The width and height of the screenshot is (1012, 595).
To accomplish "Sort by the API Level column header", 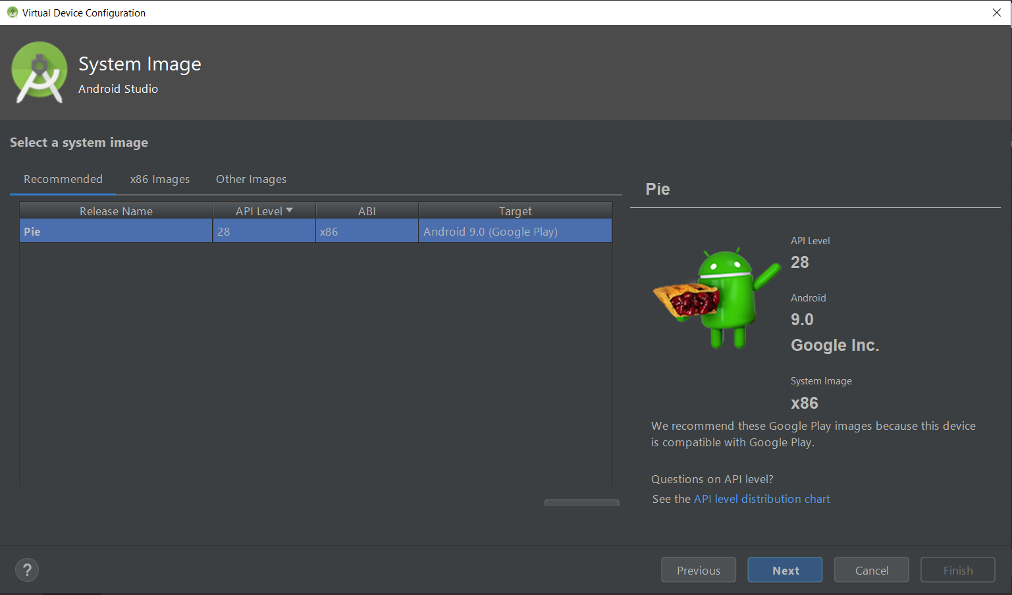I will (x=264, y=211).
